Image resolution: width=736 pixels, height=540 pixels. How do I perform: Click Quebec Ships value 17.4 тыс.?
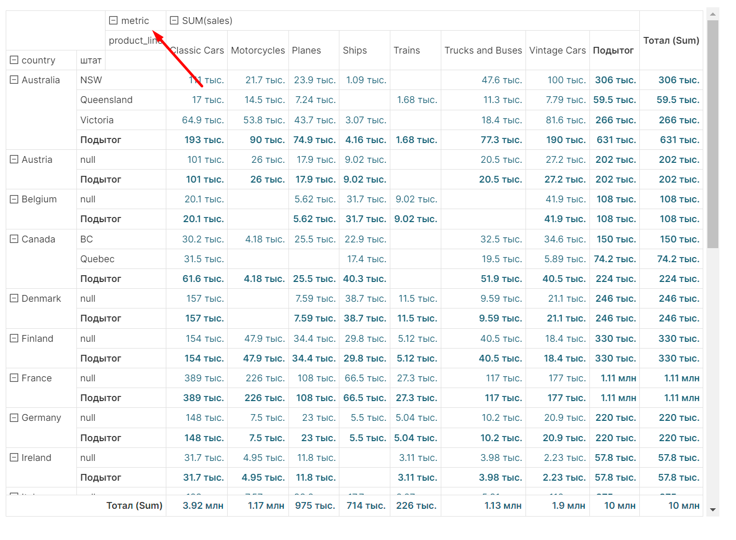(x=366, y=259)
